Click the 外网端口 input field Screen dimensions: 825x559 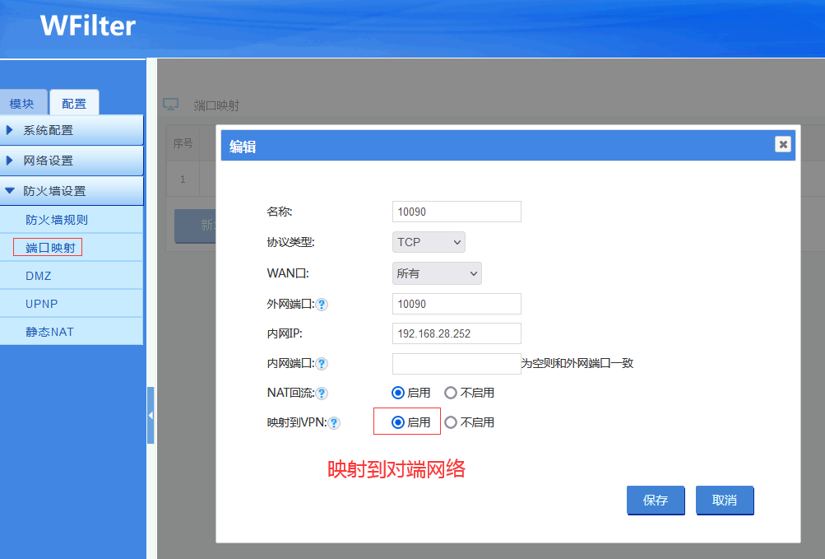[x=457, y=304]
